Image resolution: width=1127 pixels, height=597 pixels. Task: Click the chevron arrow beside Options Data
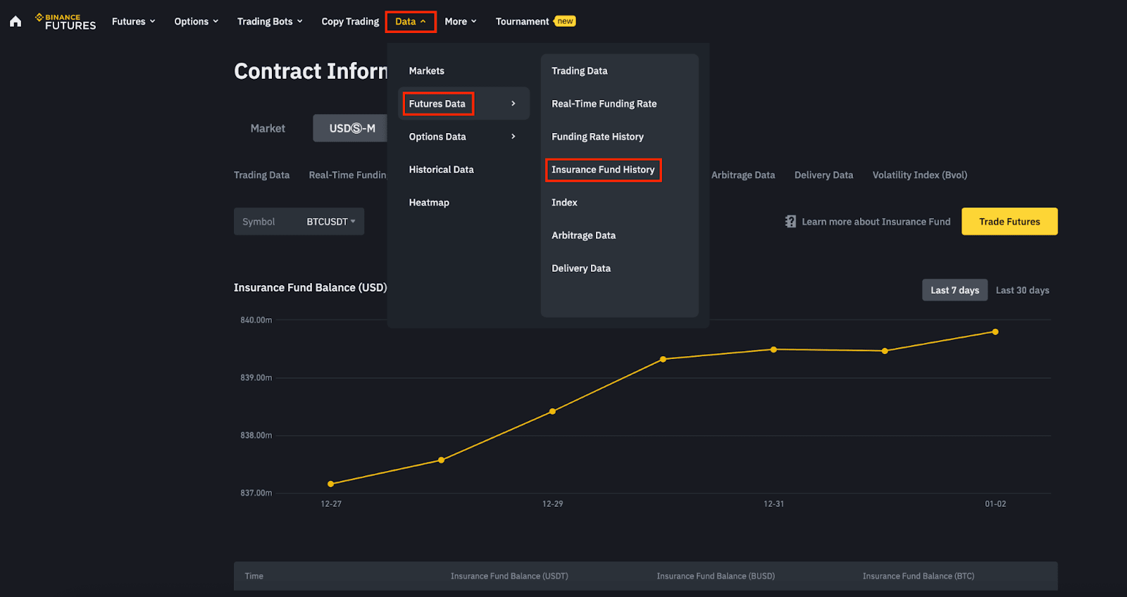513,137
